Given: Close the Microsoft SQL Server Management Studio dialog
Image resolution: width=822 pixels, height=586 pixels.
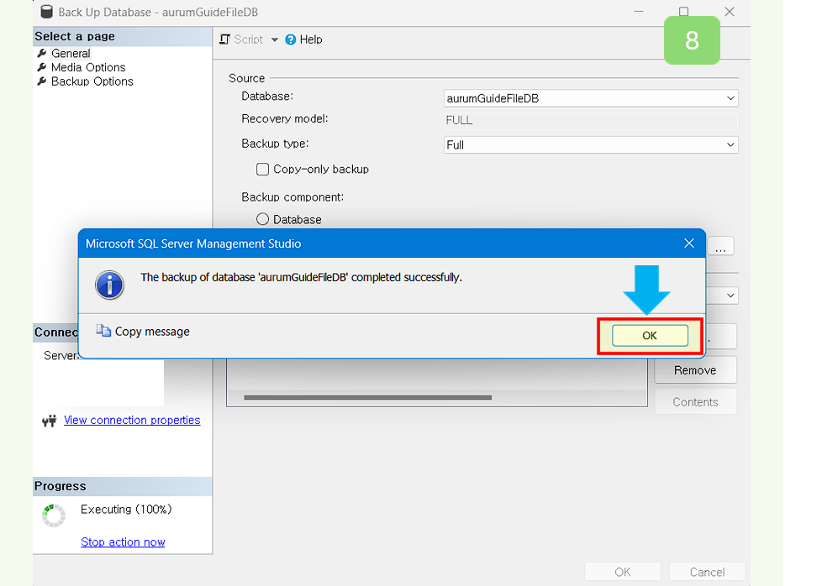Looking at the screenshot, I should 689,243.
